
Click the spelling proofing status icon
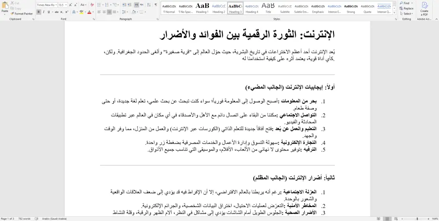(x=36, y=219)
